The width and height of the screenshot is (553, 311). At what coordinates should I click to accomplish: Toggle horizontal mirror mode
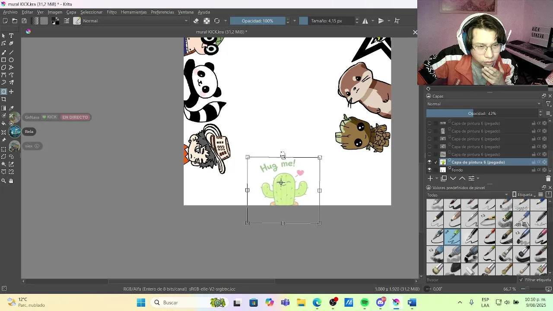click(x=365, y=21)
